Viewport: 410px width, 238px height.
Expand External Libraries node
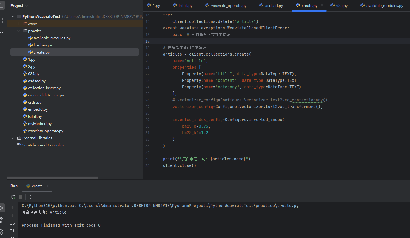pos(13,138)
